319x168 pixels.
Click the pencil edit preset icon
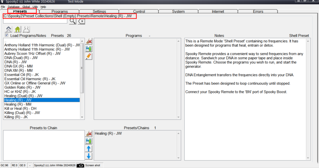[x=89, y=56]
